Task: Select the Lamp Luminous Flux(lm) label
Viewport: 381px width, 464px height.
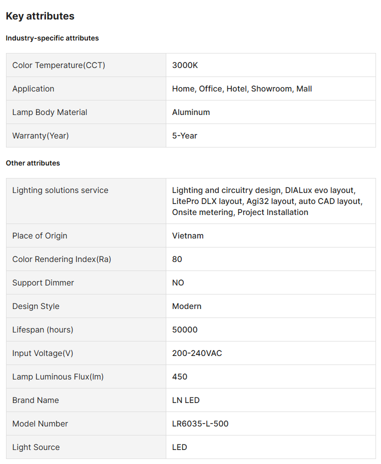Action: tap(58, 376)
